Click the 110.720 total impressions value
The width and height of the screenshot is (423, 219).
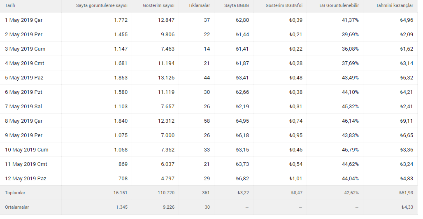tap(166, 193)
